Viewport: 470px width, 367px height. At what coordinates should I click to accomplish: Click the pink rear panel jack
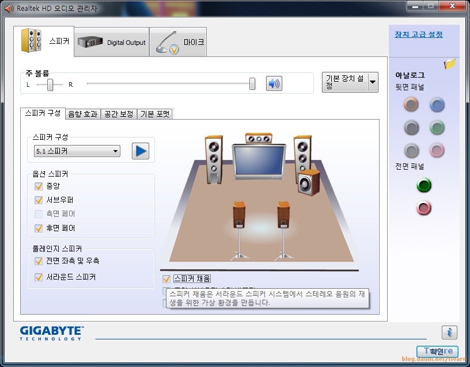point(437,150)
